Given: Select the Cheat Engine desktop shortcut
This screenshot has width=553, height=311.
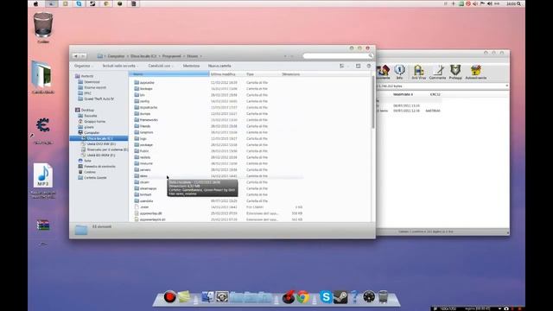Looking at the screenshot, I should [x=43, y=126].
